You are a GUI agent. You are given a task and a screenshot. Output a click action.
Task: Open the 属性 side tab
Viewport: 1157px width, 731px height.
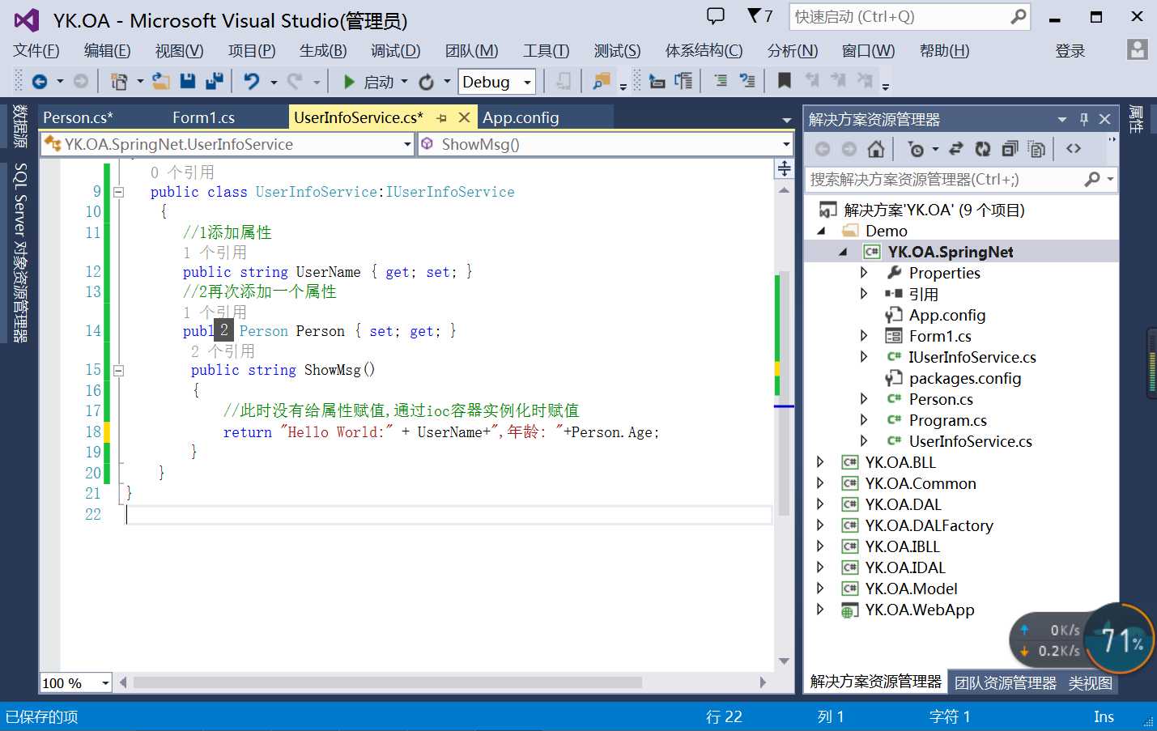pos(1137,120)
